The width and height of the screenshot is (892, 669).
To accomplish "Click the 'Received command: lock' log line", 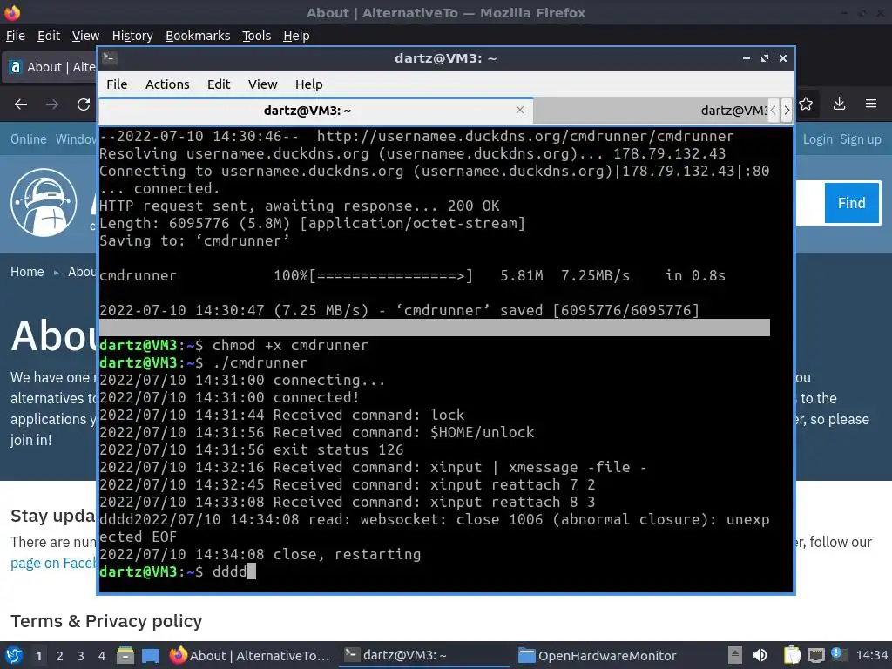I will pyautogui.click(x=281, y=415).
